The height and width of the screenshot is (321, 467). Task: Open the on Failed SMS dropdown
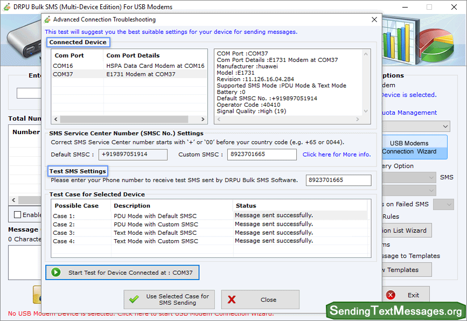(443, 204)
